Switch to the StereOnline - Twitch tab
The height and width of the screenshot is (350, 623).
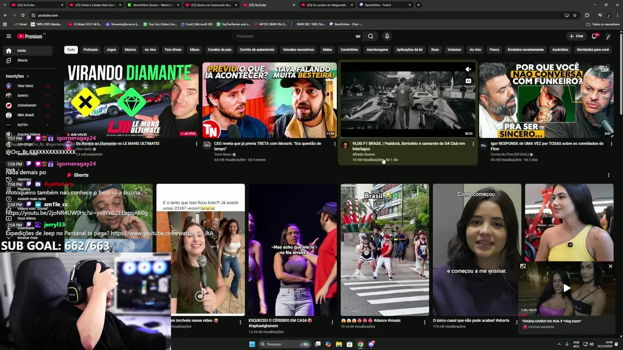pos(385,5)
